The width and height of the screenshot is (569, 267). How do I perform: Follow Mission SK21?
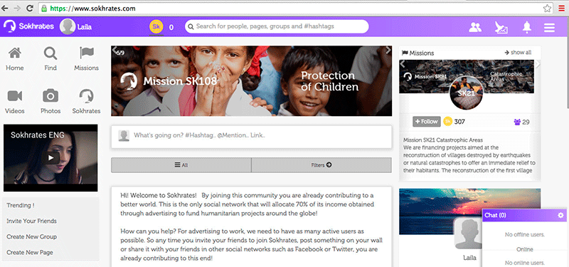[426, 122]
